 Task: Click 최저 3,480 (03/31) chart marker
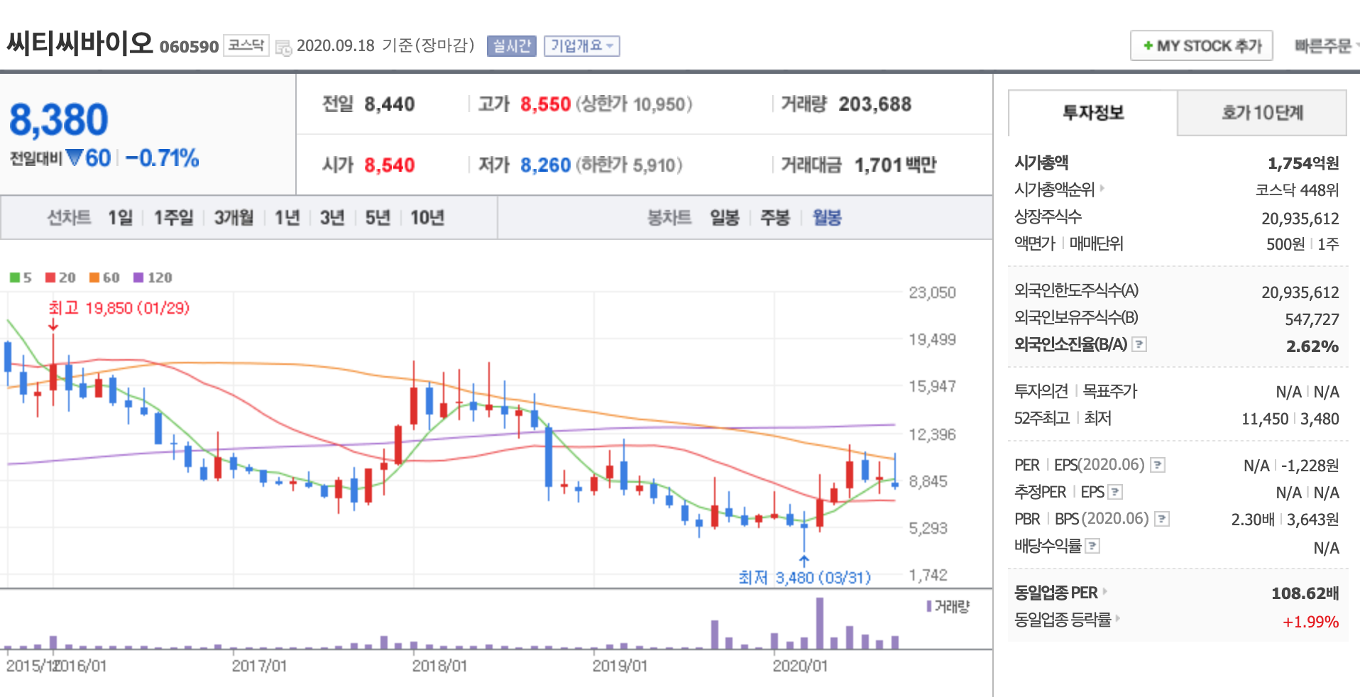click(804, 578)
